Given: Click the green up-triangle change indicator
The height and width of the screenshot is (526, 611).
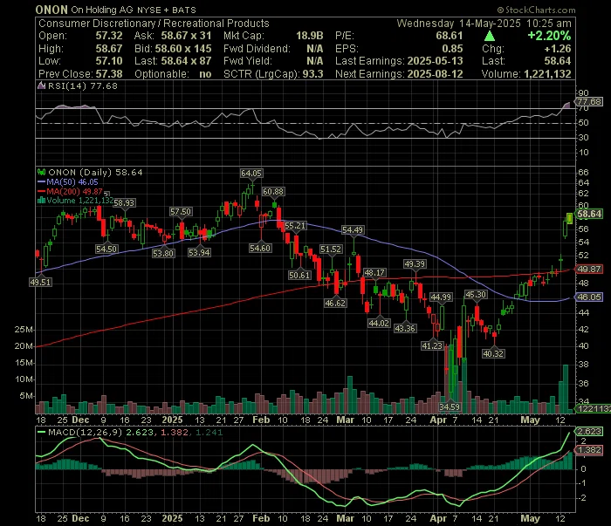Looking at the screenshot, I should [x=490, y=37].
